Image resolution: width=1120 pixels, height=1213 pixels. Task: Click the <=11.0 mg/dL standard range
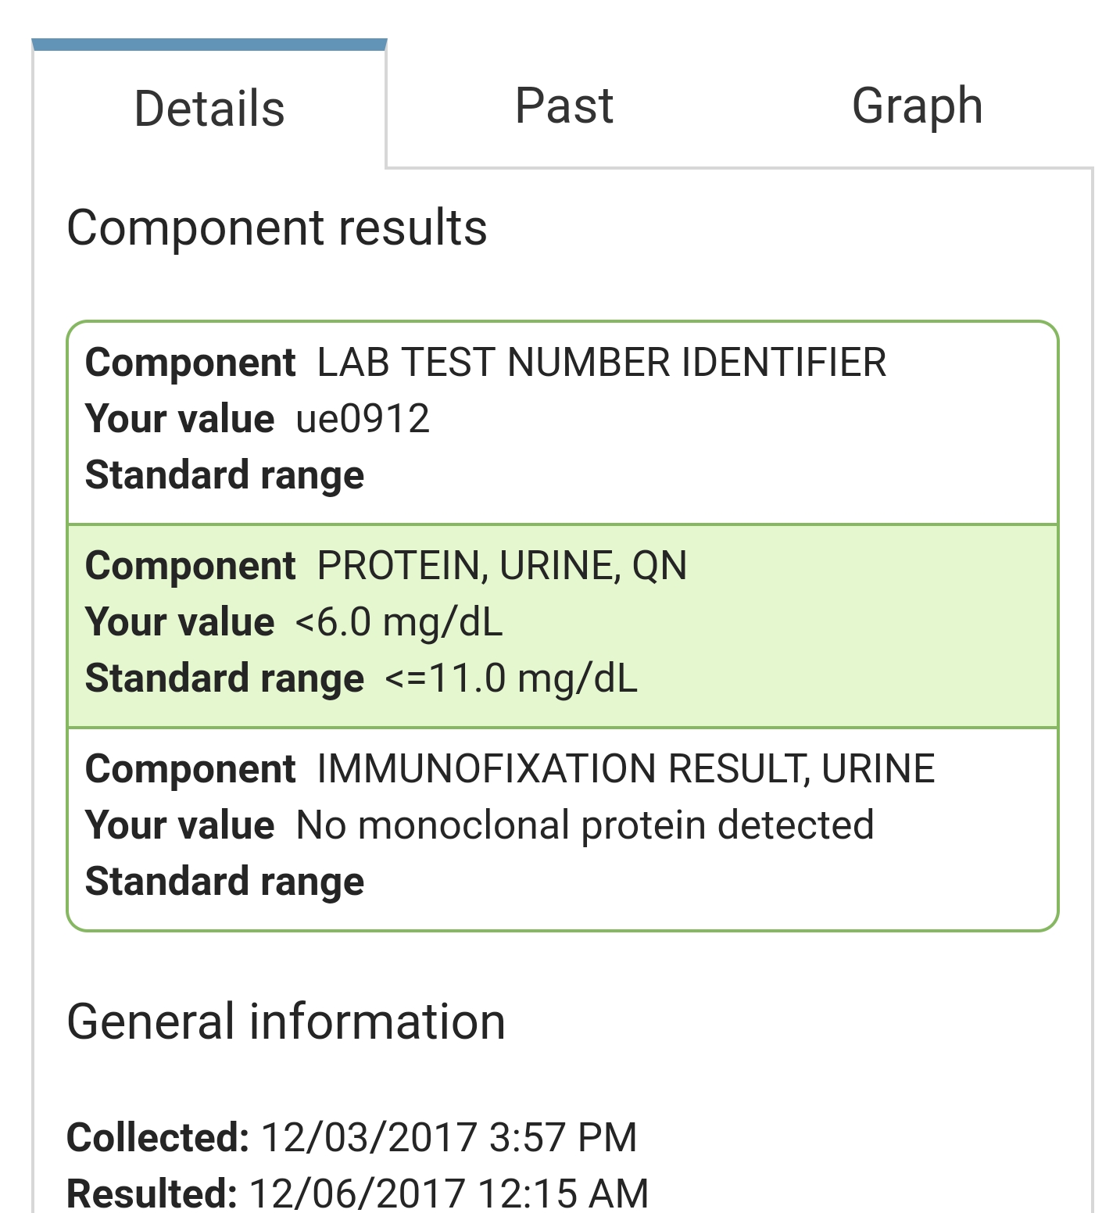click(x=511, y=678)
